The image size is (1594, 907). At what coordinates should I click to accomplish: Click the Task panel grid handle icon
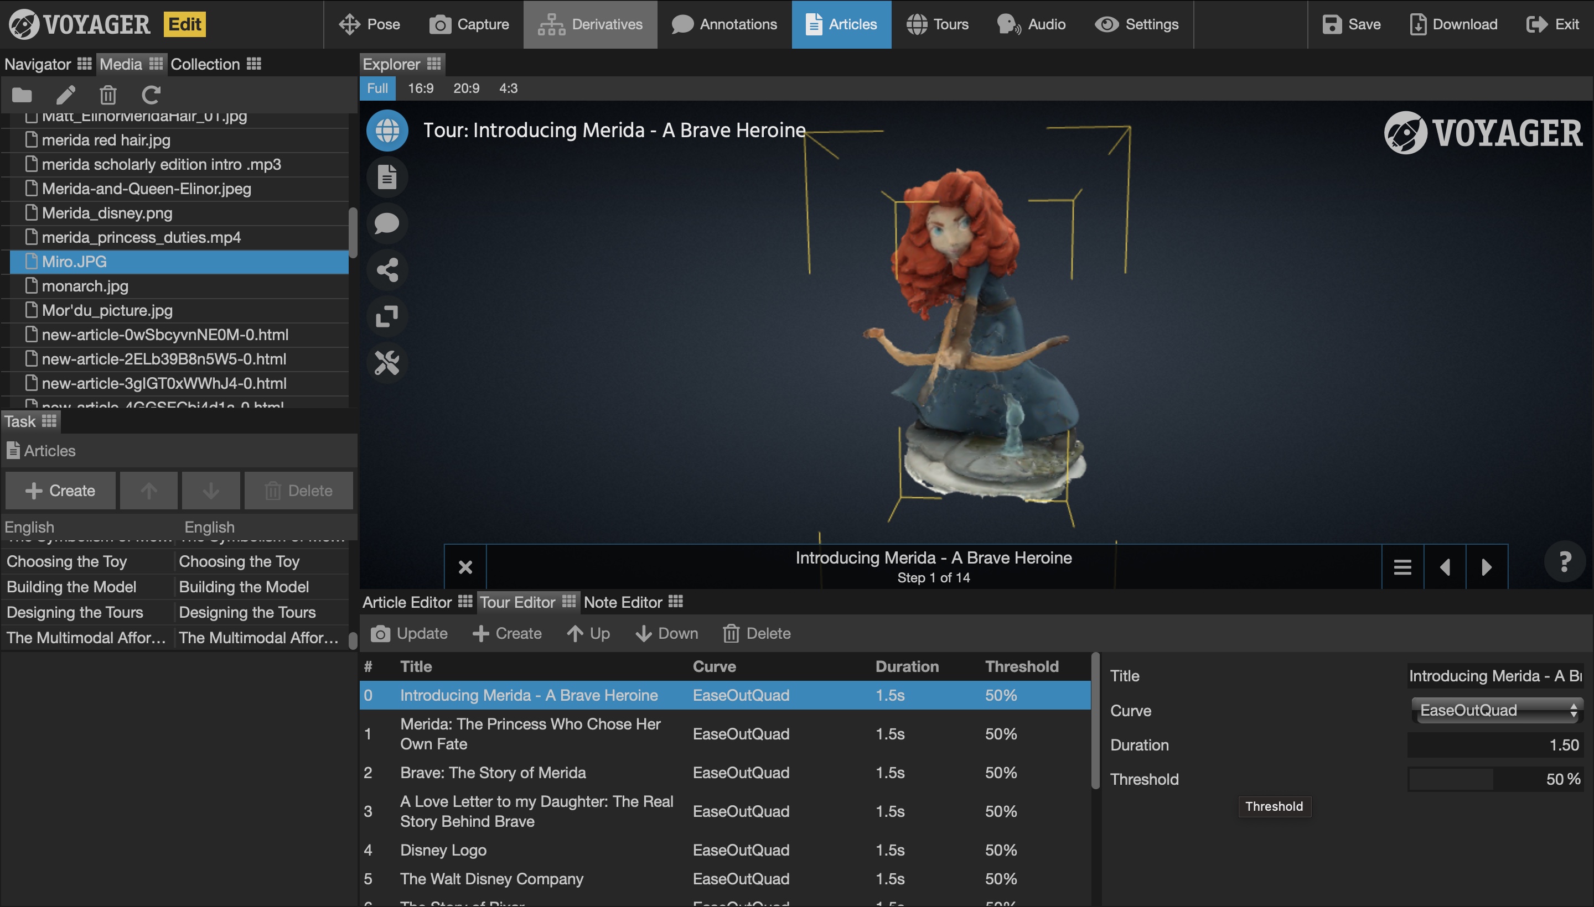click(x=49, y=421)
